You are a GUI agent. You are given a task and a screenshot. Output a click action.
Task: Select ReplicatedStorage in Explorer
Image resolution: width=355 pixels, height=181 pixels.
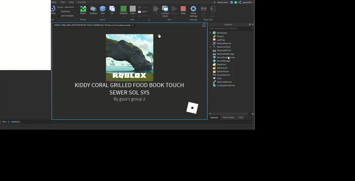tap(225, 54)
